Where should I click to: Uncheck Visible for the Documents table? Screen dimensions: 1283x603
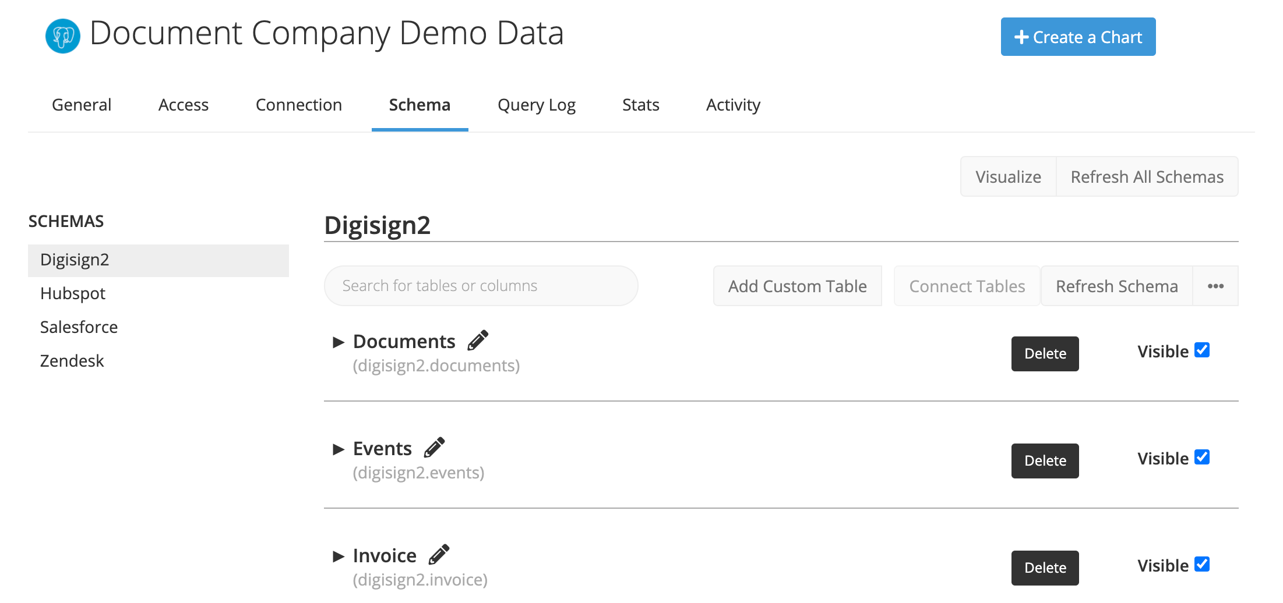coord(1202,350)
